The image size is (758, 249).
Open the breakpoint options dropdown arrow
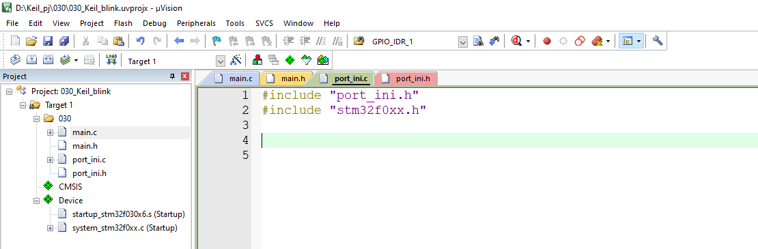(608, 42)
